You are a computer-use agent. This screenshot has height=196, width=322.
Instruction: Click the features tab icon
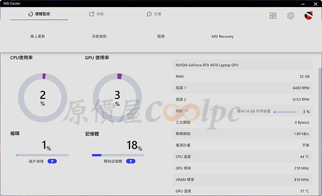tap(92, 14)
